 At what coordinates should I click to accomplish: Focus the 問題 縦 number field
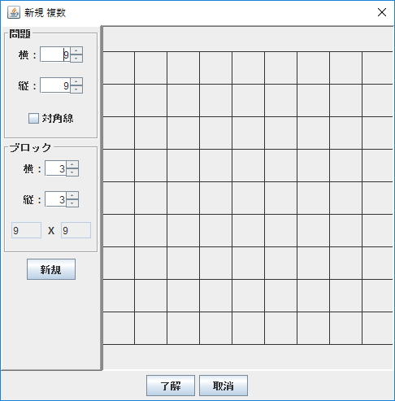[55, 85]
